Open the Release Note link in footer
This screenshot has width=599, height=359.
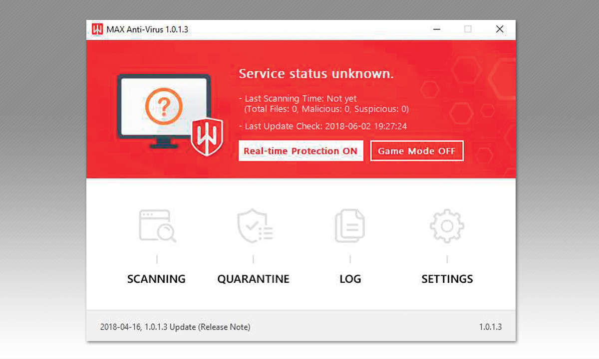224,327
